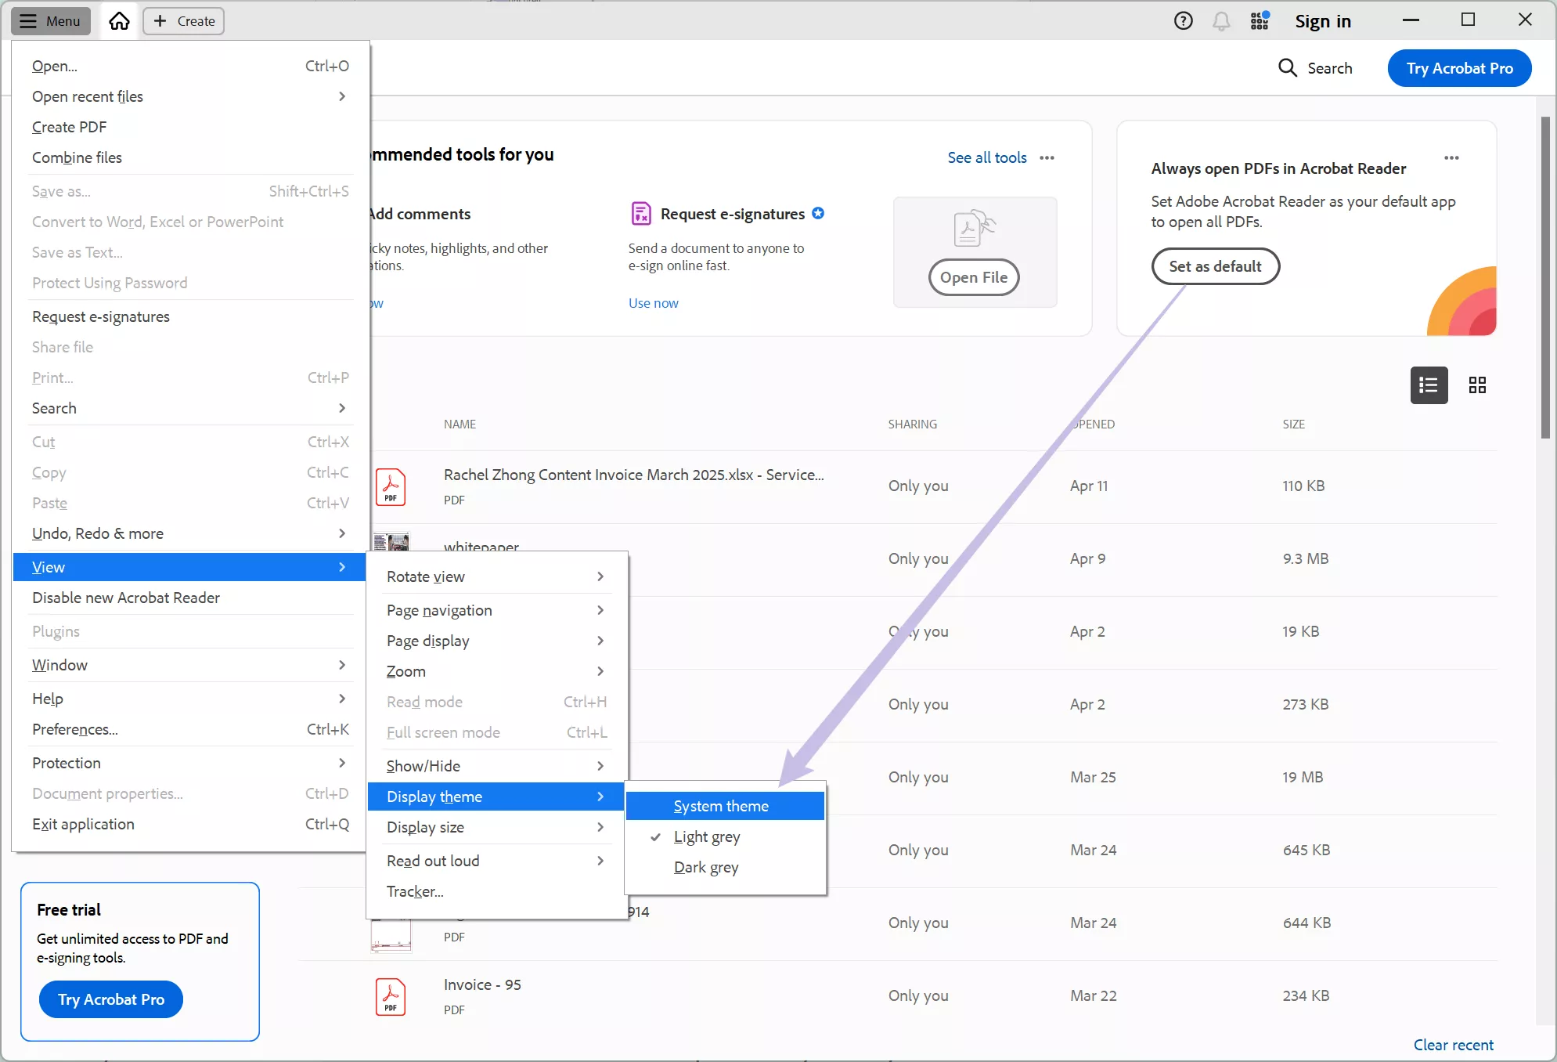Choose the Dark grey theme
Viewport: 1557px width, 1062px height.
click(706, 867)
